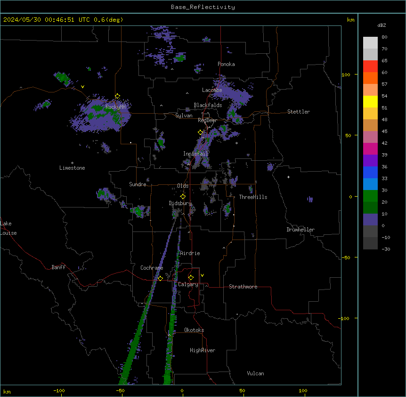Click the Didsbury city label
The width and height of the screenshot is (406, 397).
[180, 203]
